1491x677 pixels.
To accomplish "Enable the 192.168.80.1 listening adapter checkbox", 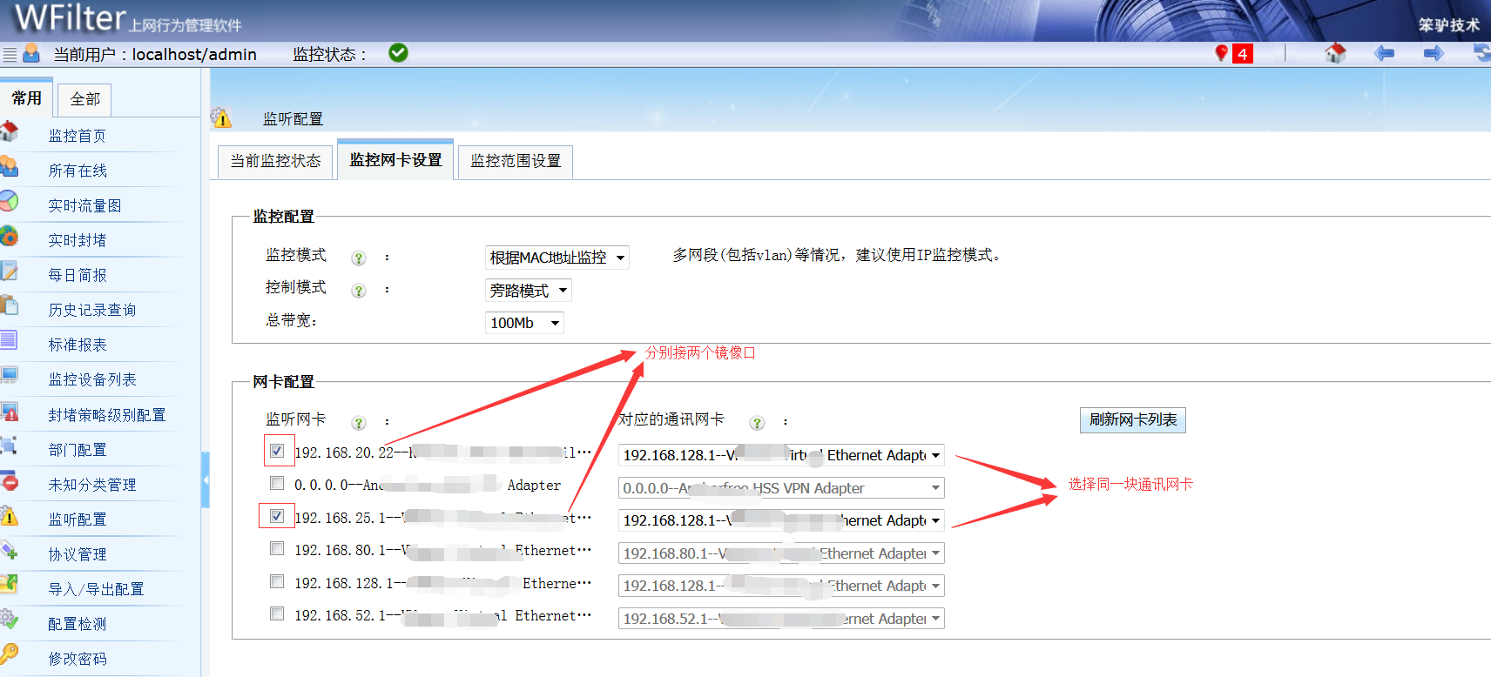I will point(277,548).
